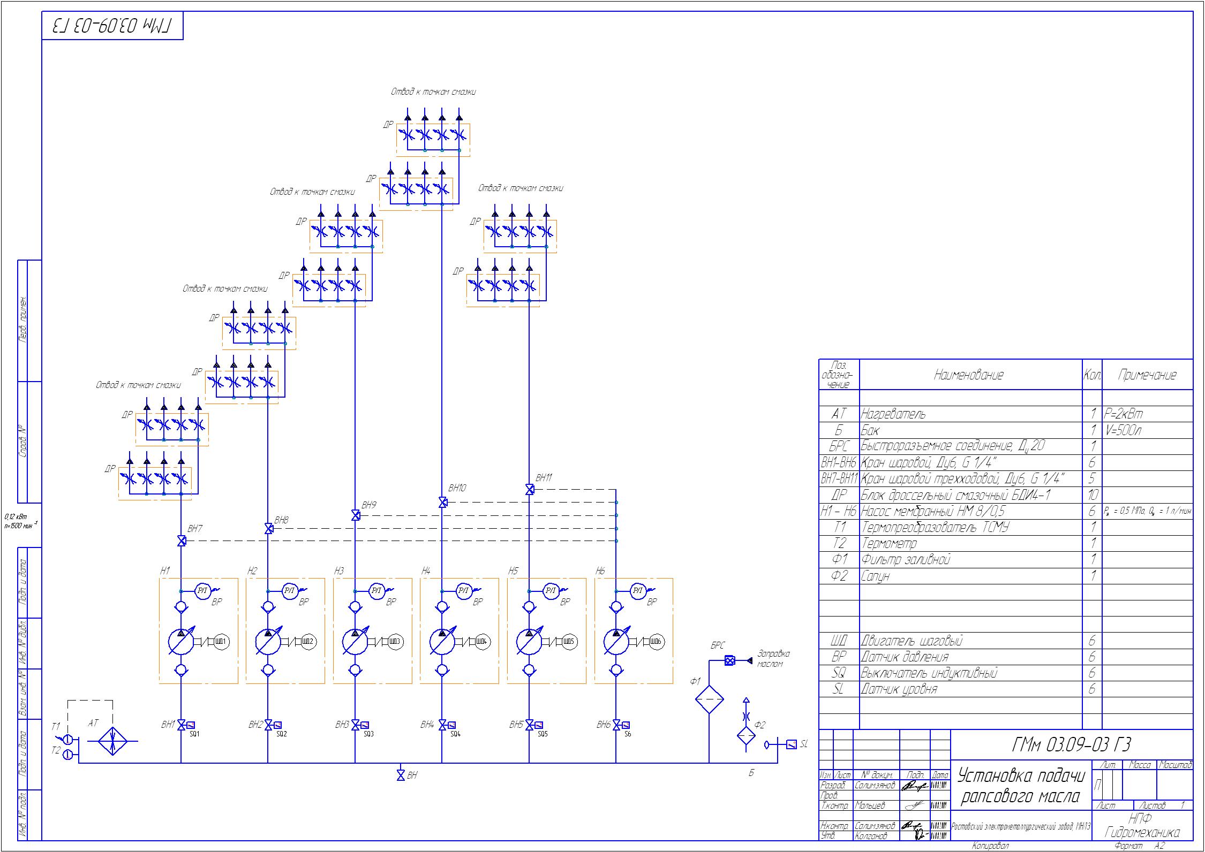This screenshot has height=852, width=1205.
Task: Click the BH drain valve below tank line
Action: (x=401, y=775)
